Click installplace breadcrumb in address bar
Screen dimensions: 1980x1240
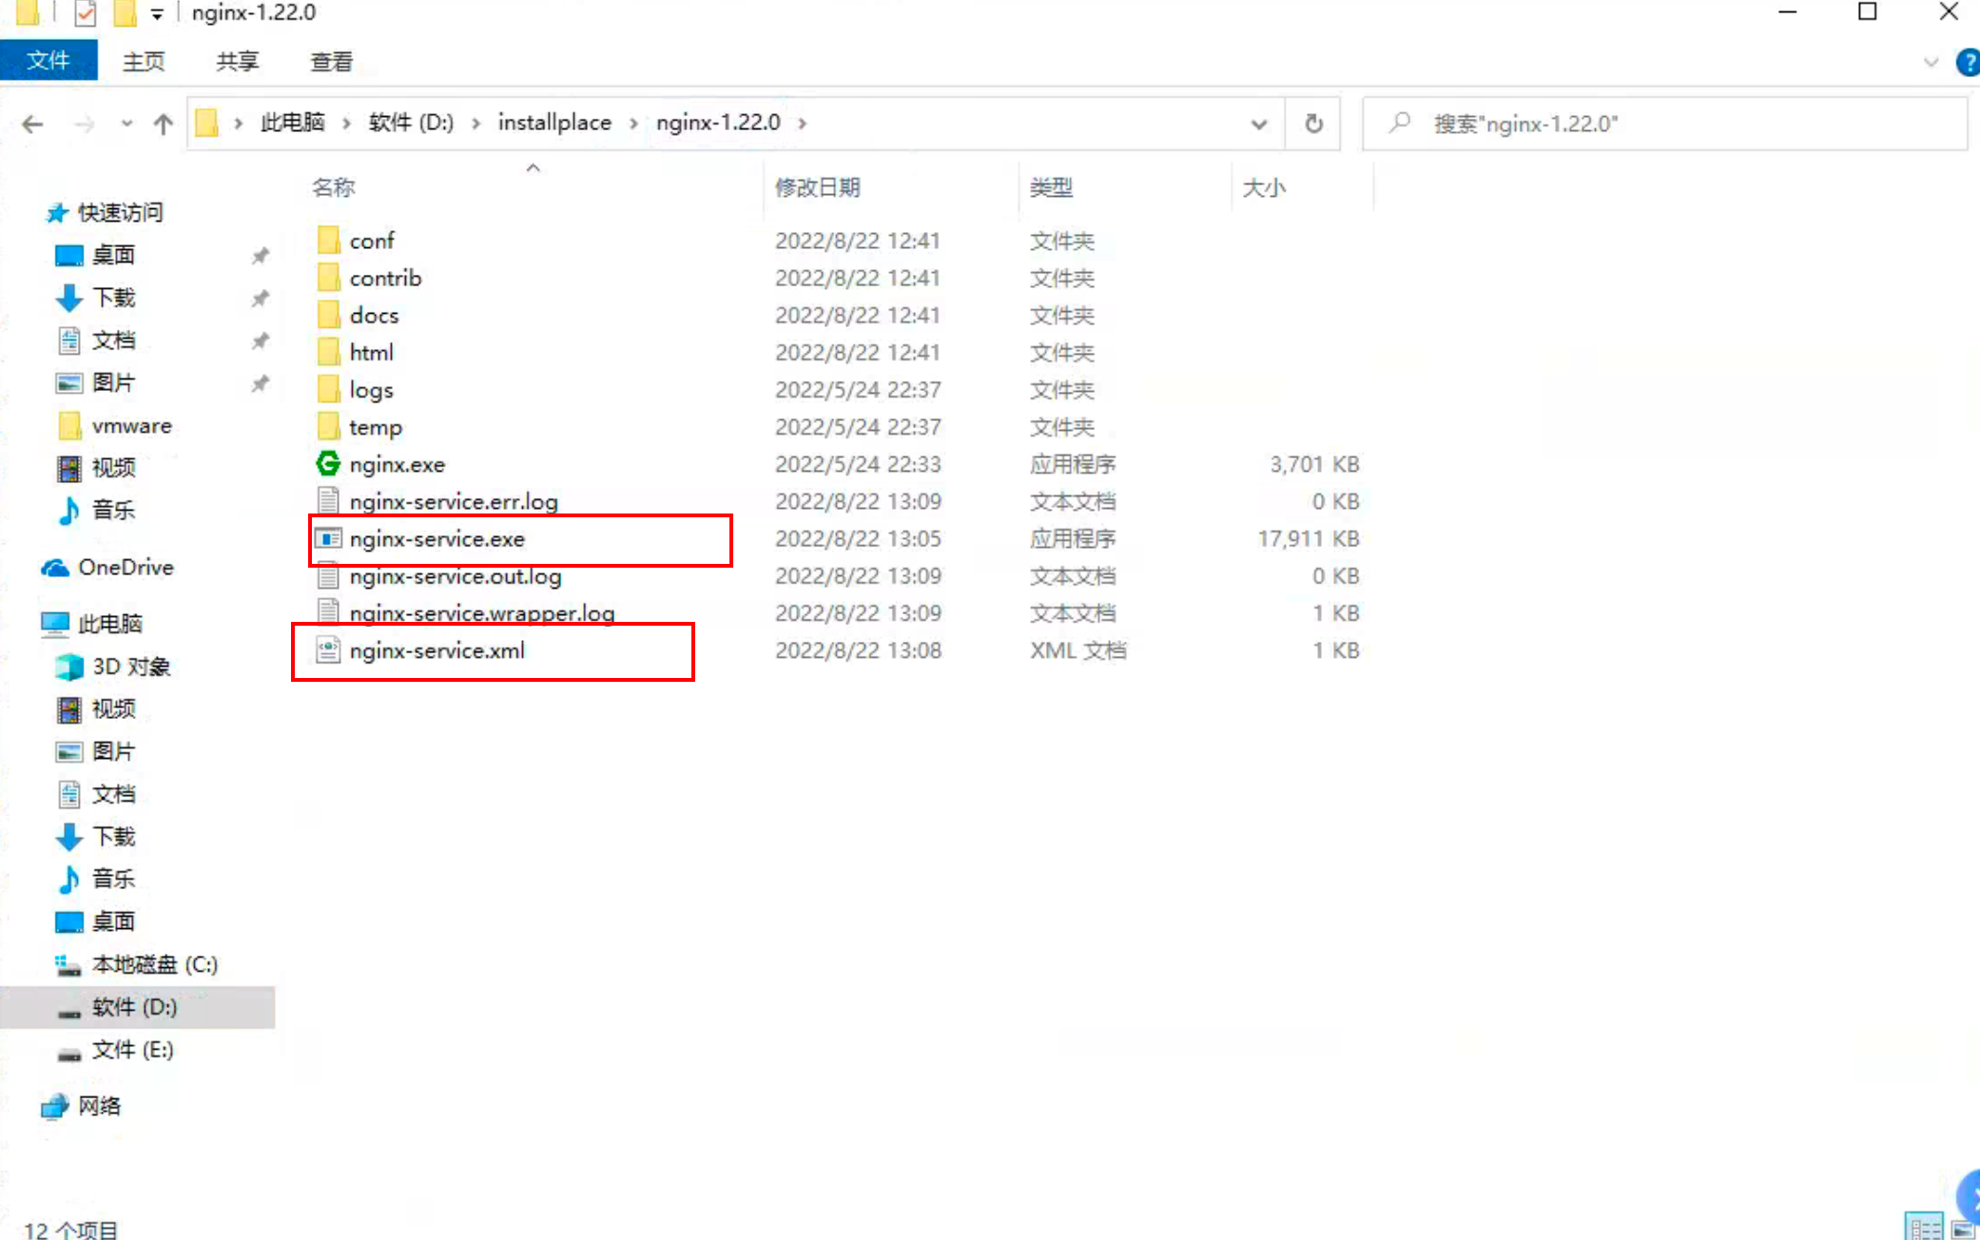coord(554,123)
